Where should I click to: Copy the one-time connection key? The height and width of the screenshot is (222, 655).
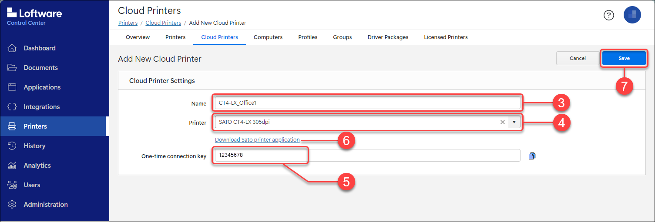pos(532,156)
